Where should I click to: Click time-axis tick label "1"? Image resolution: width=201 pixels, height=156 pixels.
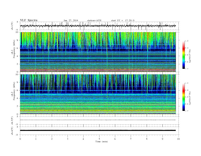point(36,139)
